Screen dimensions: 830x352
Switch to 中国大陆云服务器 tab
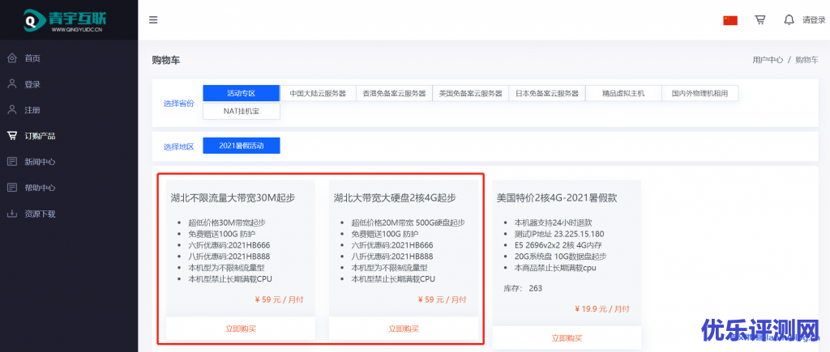(318, 93)
